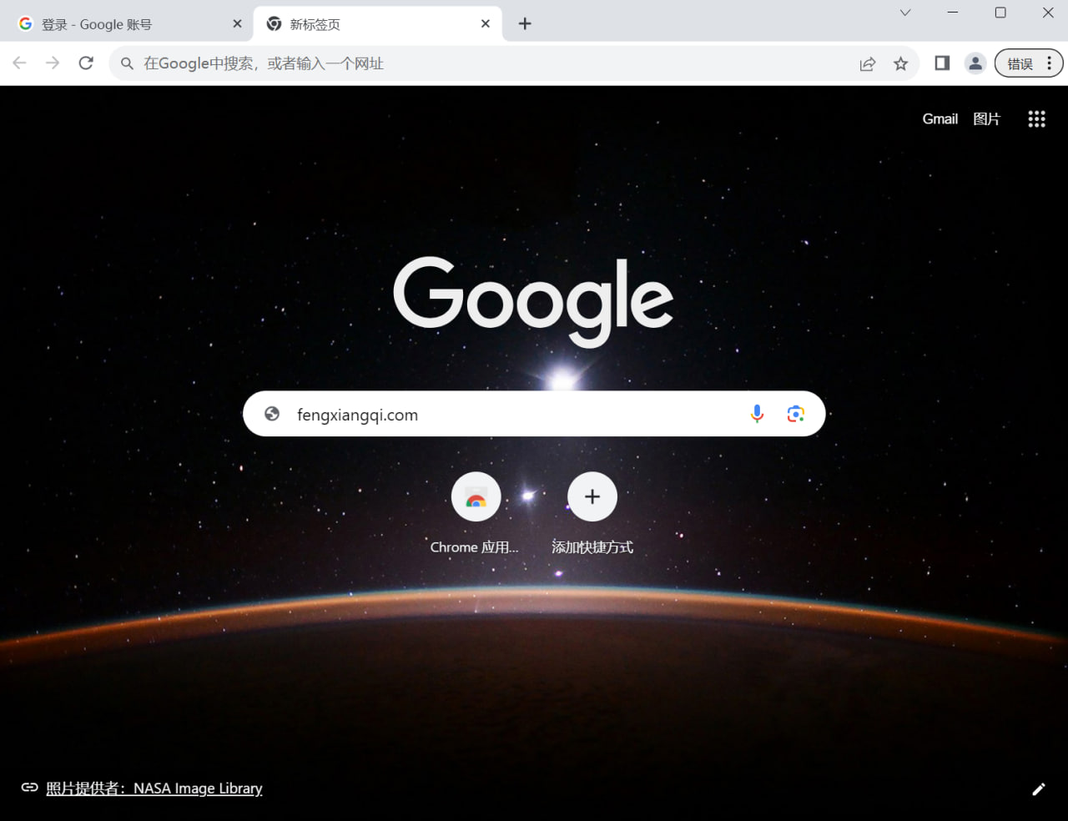
Task: Open the side panel icon
Action: click(942, 63)
